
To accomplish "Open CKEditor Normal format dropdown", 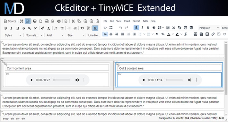I will pyautogui.click(x=34, y=35).
